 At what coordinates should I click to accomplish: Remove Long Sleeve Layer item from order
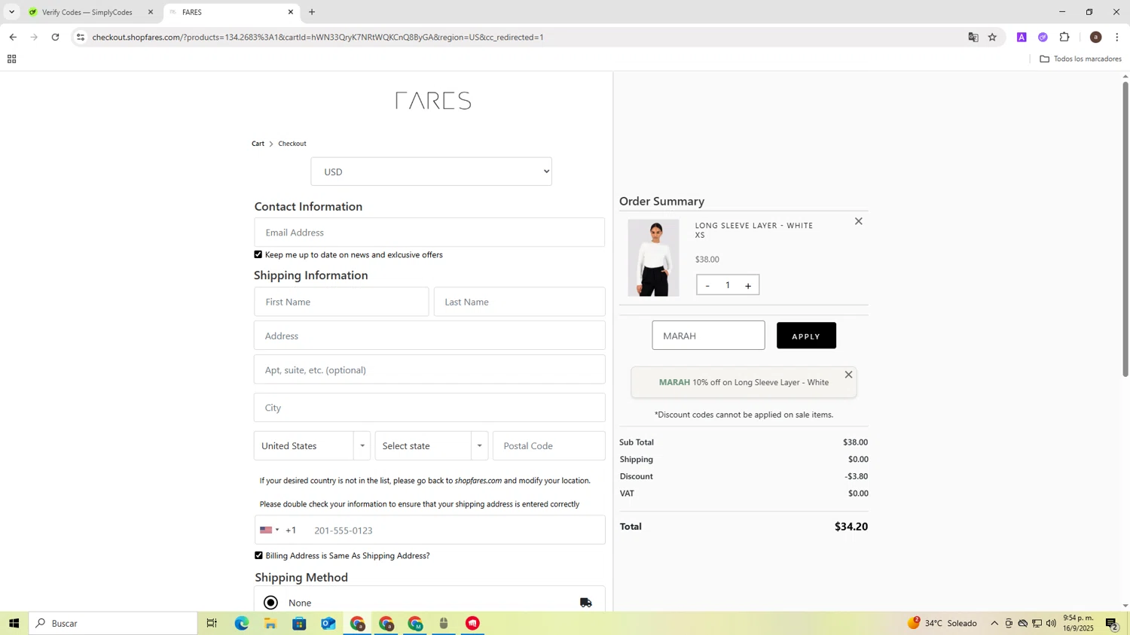(x=858, y=221)
